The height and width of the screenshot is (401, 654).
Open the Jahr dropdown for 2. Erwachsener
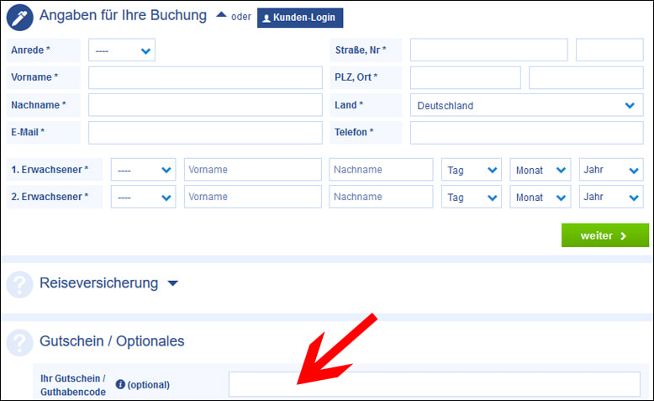pos(611,197)
